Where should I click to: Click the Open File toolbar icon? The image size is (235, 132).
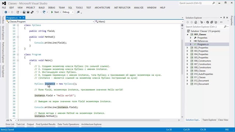(24, 12)
